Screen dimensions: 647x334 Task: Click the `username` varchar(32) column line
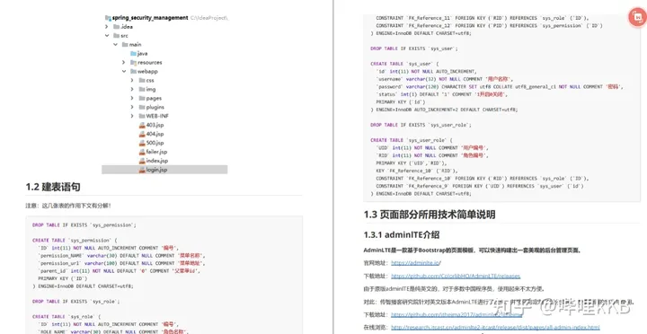tap(444, 79)
